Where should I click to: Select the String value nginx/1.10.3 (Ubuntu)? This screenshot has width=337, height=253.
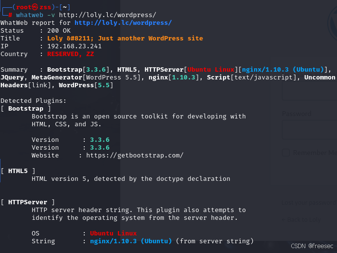pos(131,241)
